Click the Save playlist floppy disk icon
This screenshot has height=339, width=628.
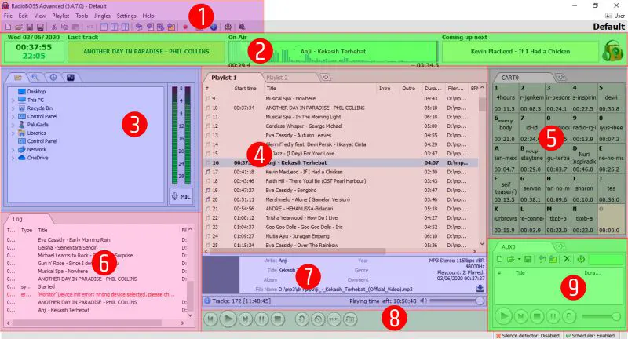pyautogui.click(x=29, y=27)
